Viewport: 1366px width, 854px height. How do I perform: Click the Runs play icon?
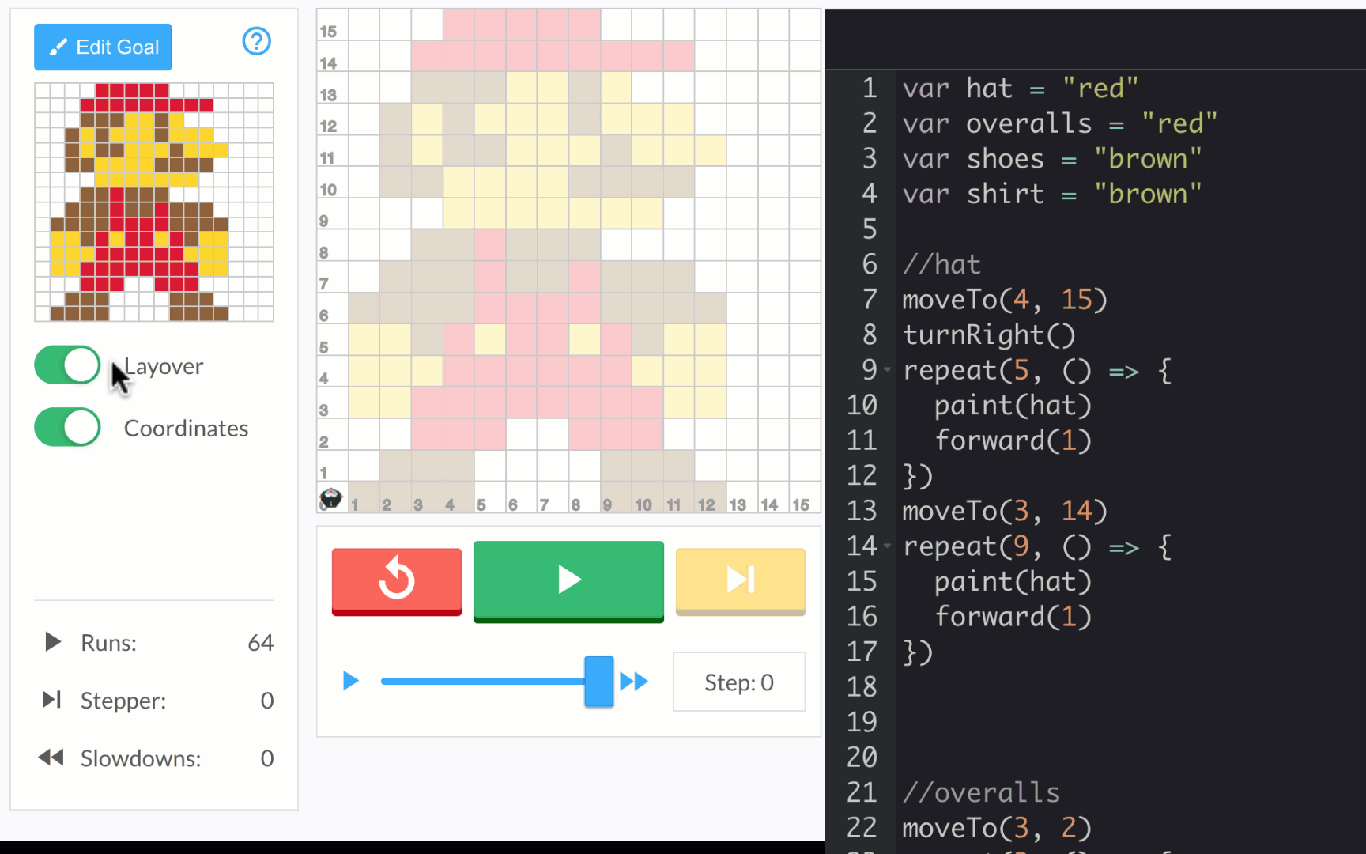[52, 641]
